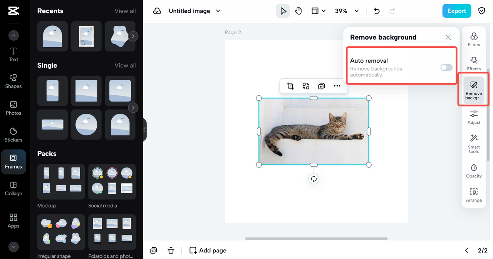Show next Recents frames with arrow
The image size is (493, 259).
pyautogui.click(x=133, y=36)
